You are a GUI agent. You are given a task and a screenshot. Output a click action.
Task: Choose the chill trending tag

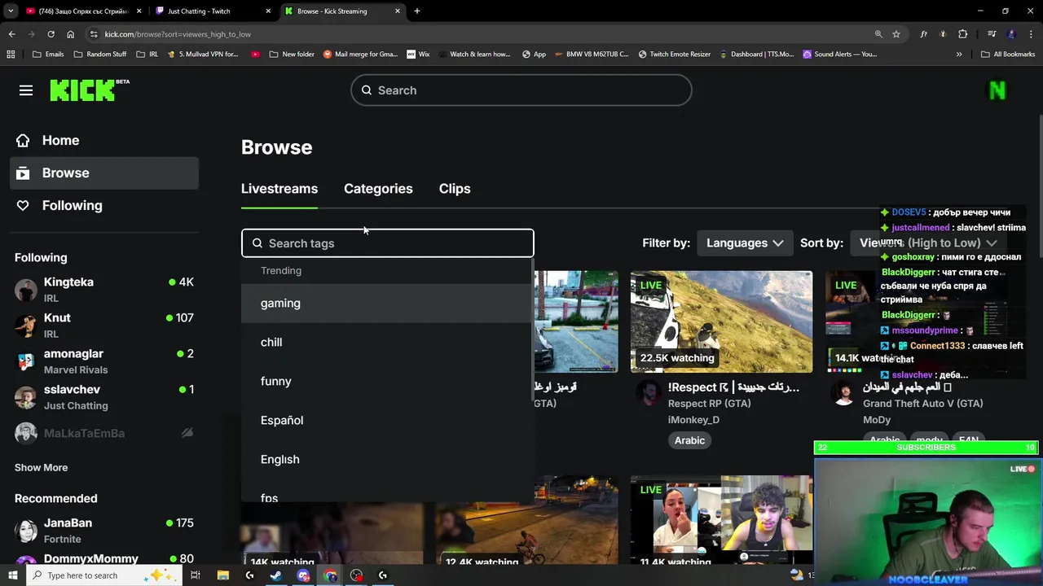coord(388,342)
